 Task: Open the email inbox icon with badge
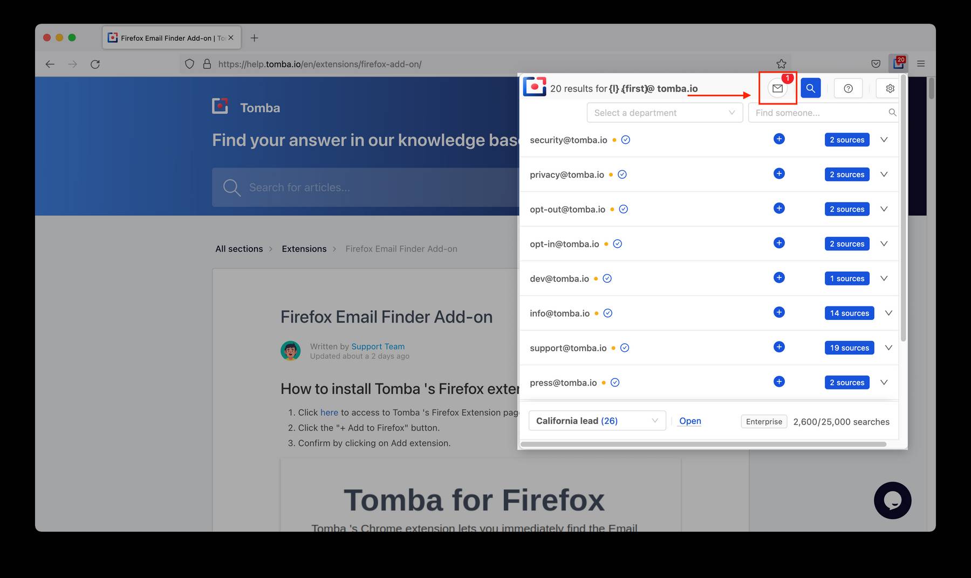[777, 88]
